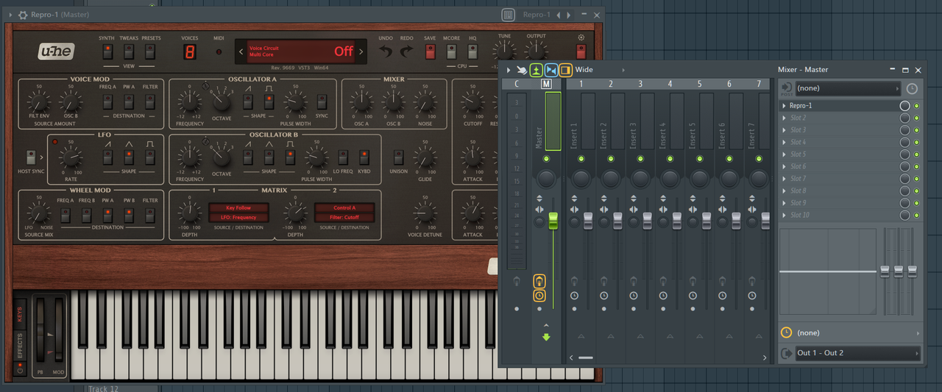Toggle the Oscillator B KYBD switch

point(364,157)
